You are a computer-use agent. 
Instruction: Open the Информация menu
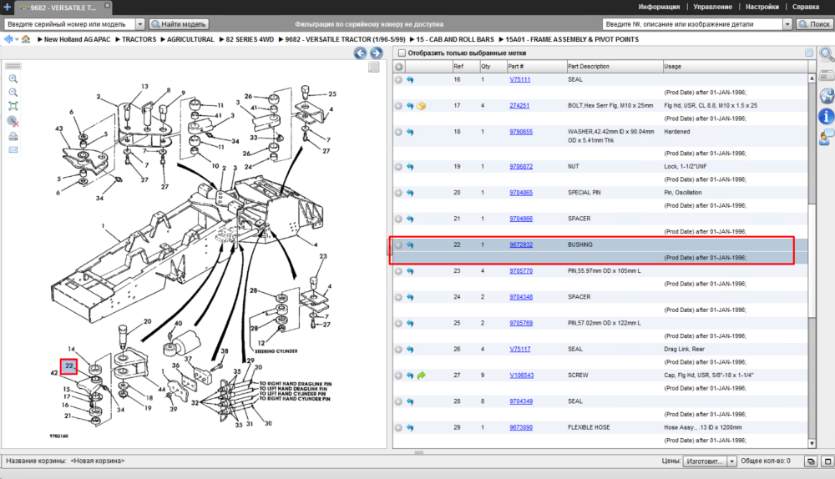coord(659,7)
